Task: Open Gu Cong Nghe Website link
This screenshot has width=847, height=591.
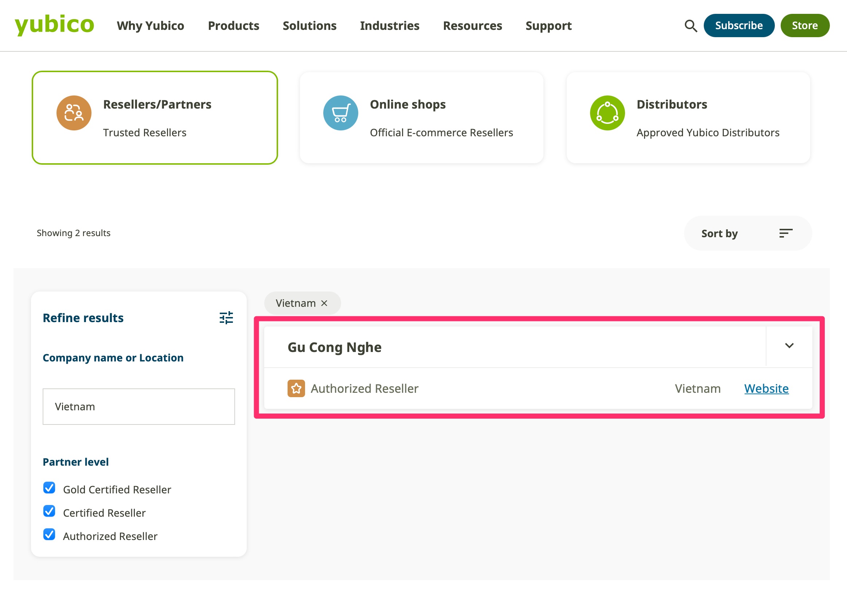Action: 766,388
